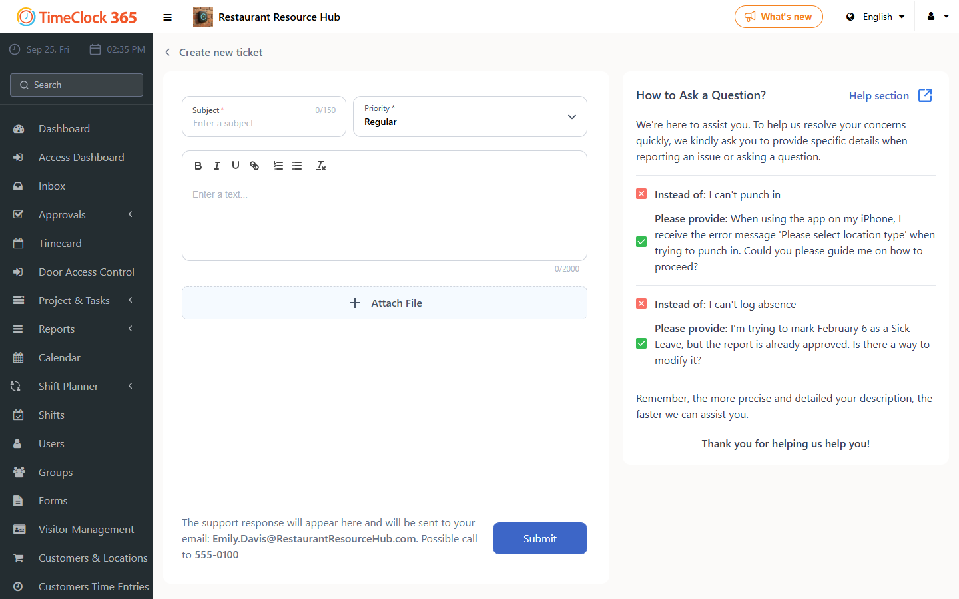Click the sidebar Search field
This screenshot has width=959, height=599.
pos(77,85)
